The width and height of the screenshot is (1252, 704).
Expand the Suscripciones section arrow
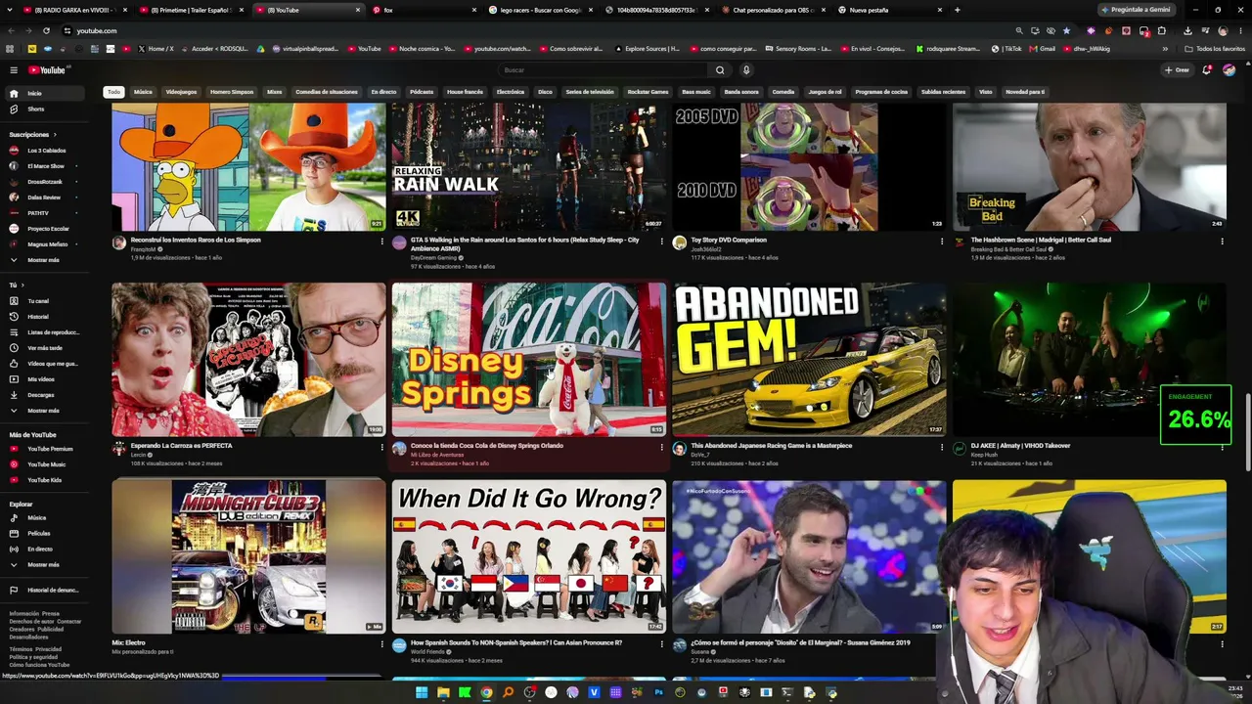55,135
